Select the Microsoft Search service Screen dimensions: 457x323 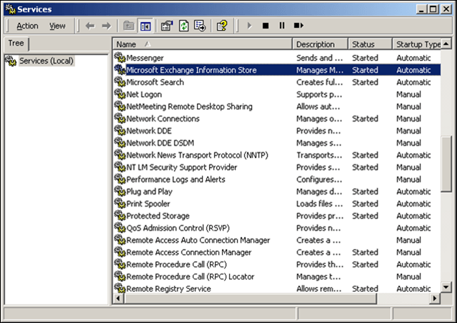277,82
